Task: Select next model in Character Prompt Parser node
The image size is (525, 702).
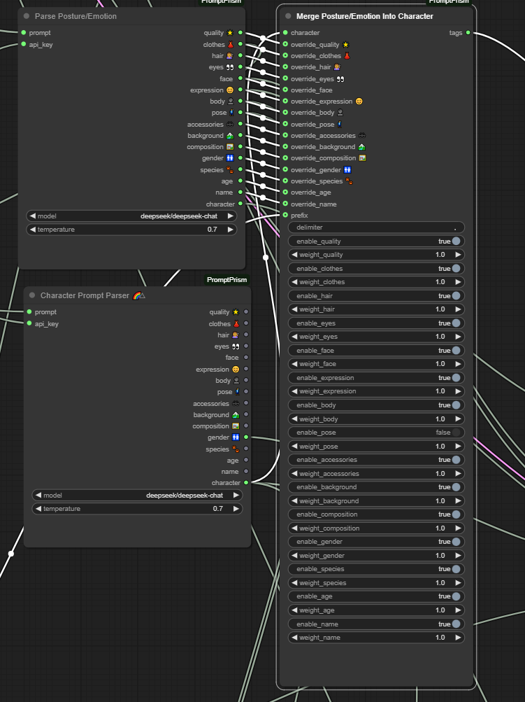Action: click(236, 495)
